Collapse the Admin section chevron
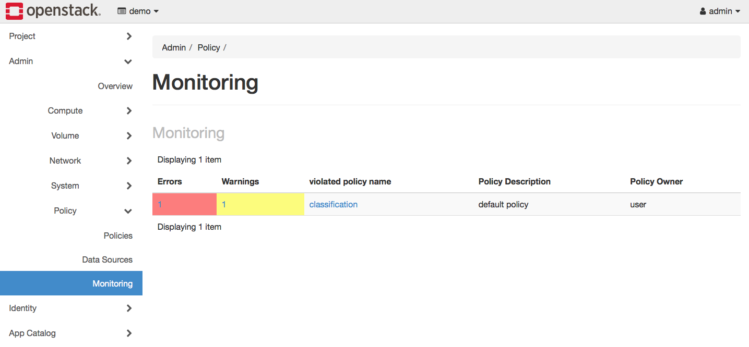 coord(128,62)
